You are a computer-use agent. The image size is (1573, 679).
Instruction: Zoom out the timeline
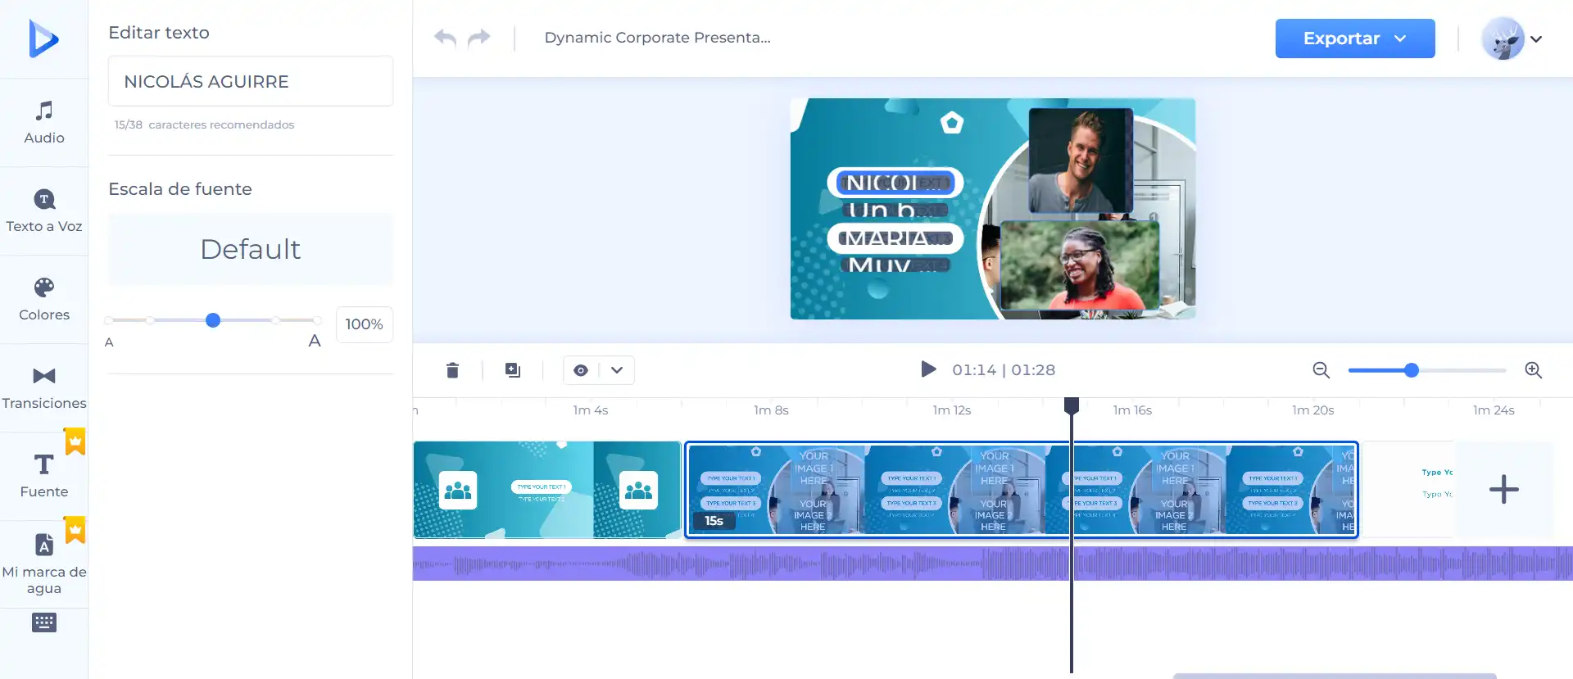1321,370
